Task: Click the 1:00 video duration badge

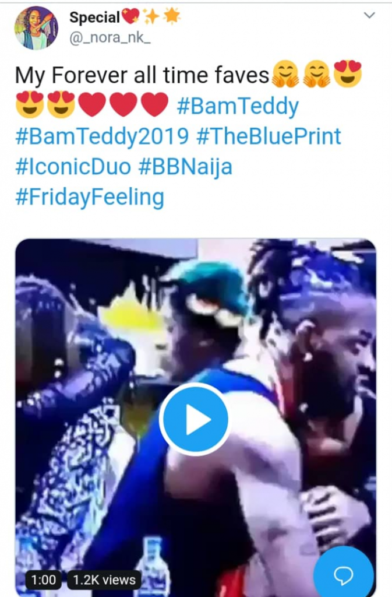Action: click(44, 580)
